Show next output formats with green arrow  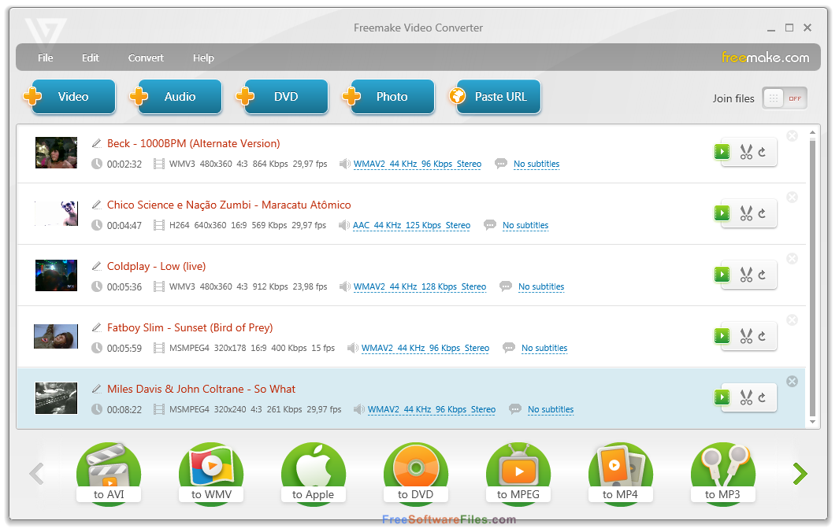click(800, 474)
